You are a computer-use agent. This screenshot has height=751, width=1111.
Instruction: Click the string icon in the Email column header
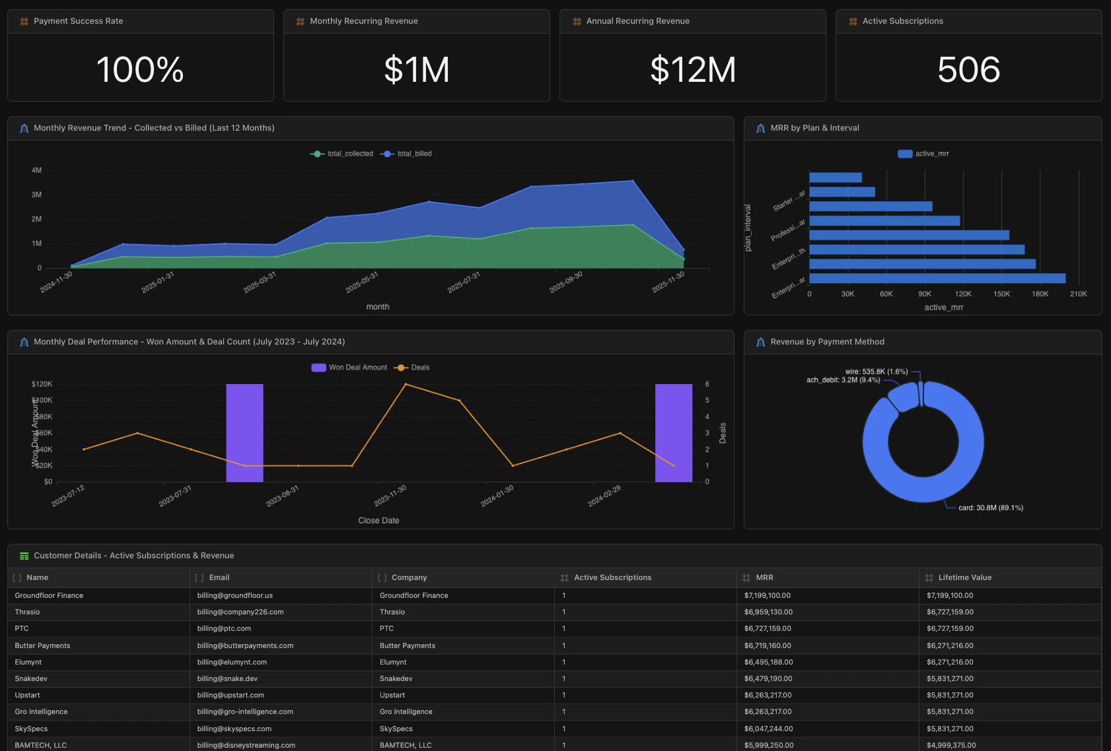[x=199, y=577]
